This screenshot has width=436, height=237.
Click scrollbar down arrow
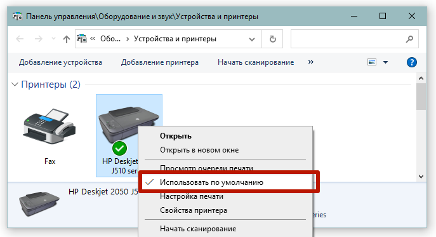pos(421,176)
